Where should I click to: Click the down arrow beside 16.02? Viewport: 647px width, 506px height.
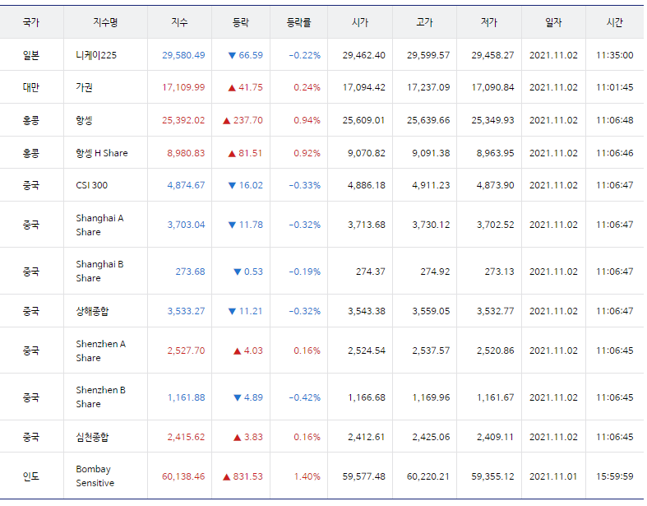232,185
